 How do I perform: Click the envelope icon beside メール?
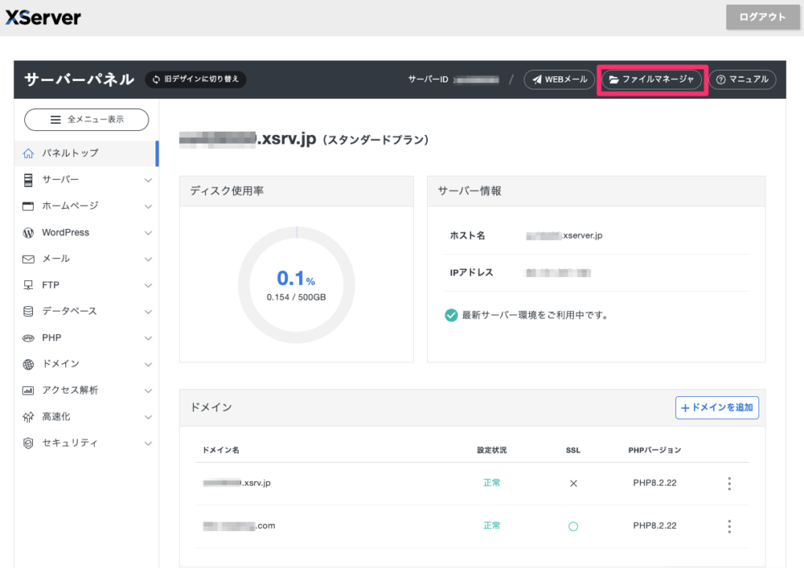(x=28, y=259)
